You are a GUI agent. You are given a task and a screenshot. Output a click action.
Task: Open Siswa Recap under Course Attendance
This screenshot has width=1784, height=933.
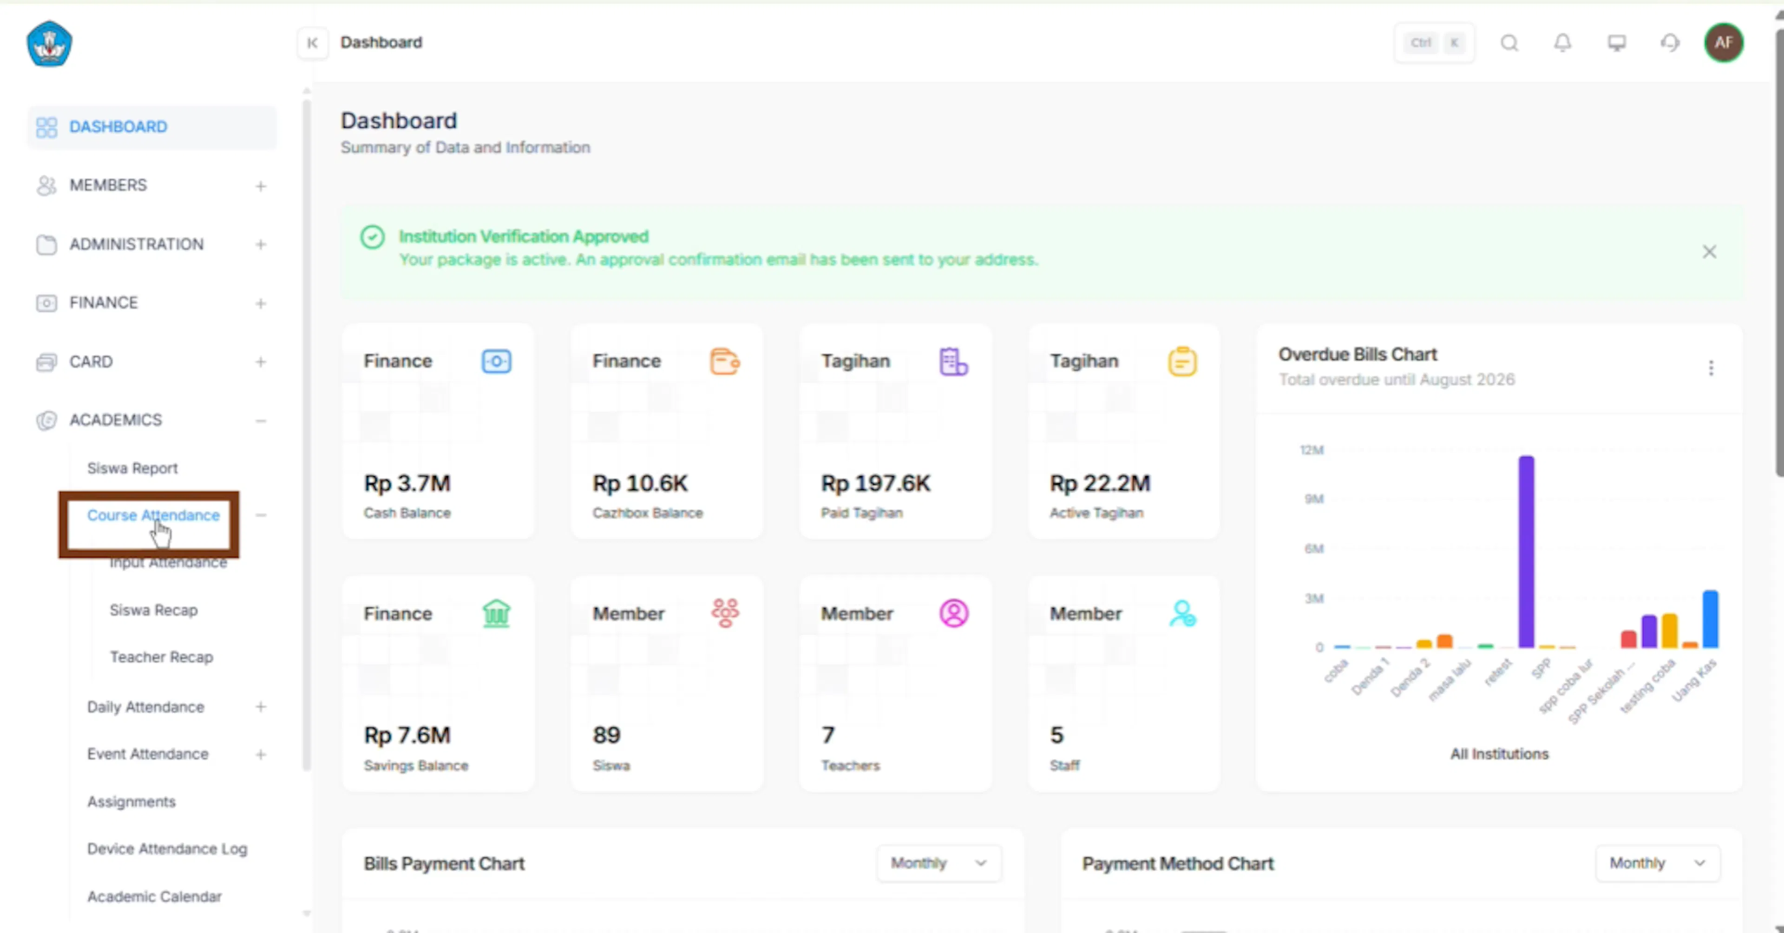pyautogui.click(x=153, y=610)
